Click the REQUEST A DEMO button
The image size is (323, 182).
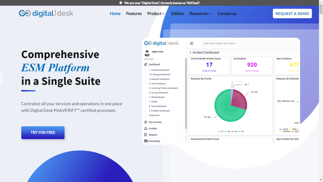(292, 14)
